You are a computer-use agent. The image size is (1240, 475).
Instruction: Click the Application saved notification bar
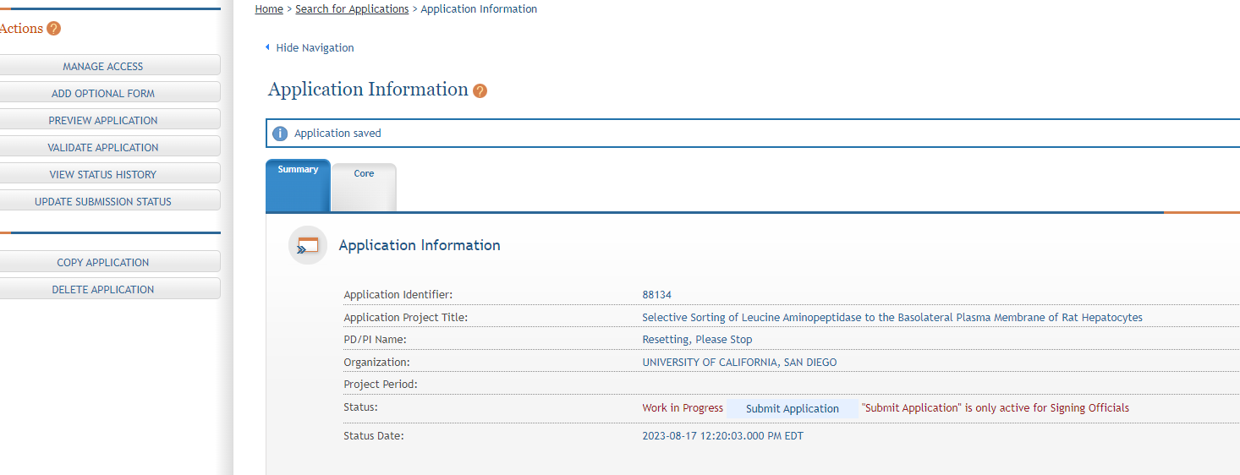coord(753,134)
